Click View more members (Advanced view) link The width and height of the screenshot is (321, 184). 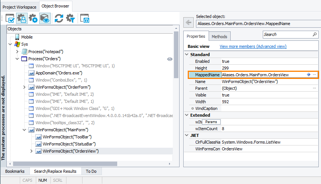click(253, 46)
